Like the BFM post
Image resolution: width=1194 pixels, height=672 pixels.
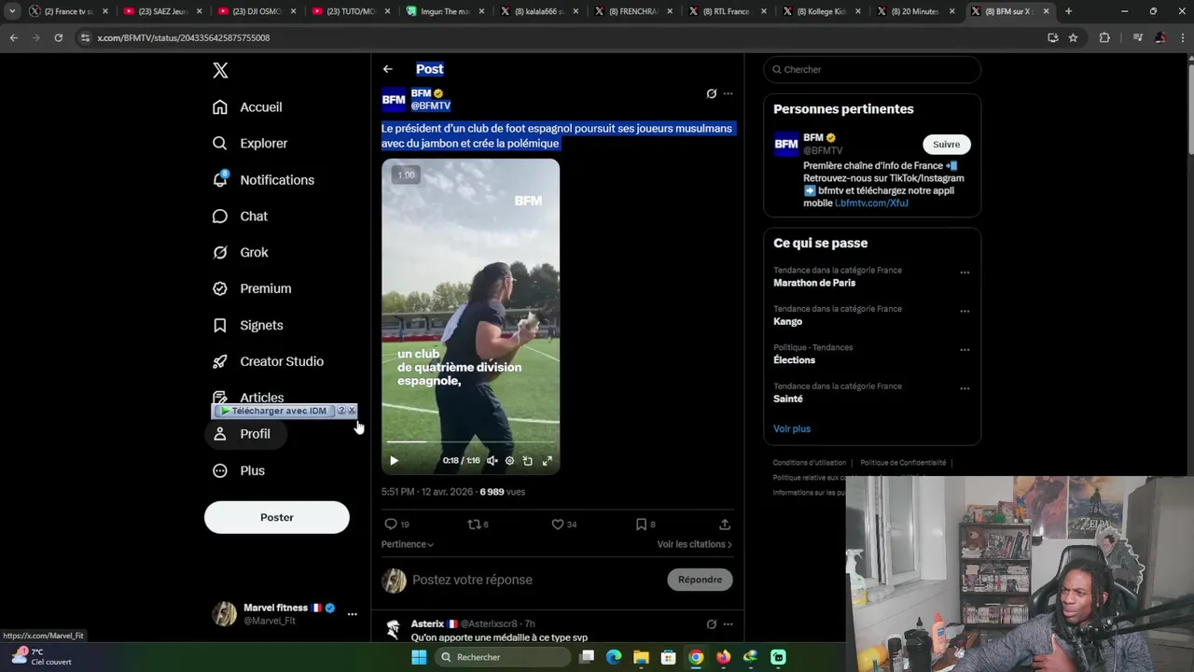pos(563,525)
